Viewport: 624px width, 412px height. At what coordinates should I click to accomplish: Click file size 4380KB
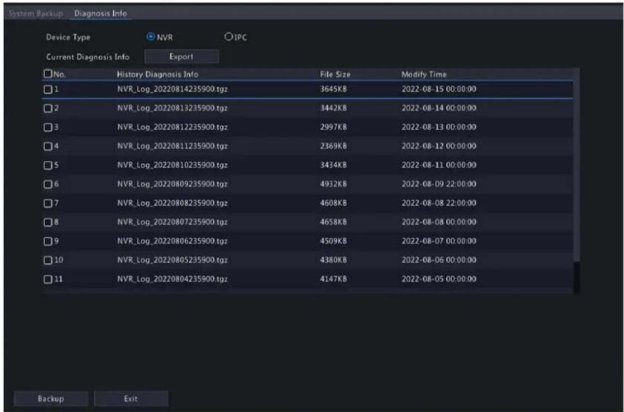tap(334, 260)
